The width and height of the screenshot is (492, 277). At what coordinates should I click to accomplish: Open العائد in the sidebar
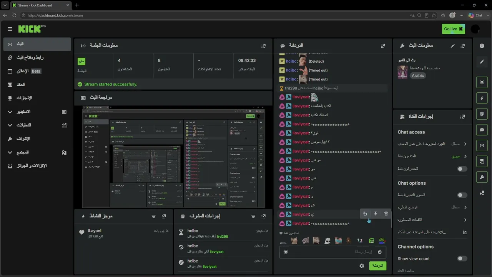[37, 85]
